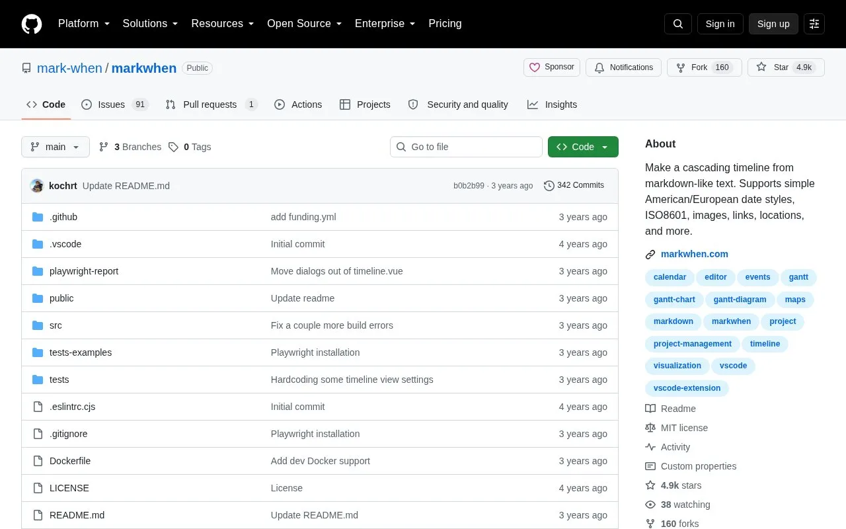Click the src folder icon

tap(38, 325)
